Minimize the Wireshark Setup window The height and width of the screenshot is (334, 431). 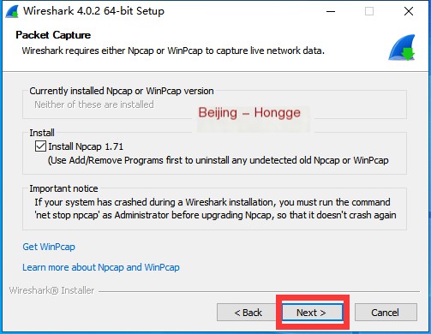point(331,11)
